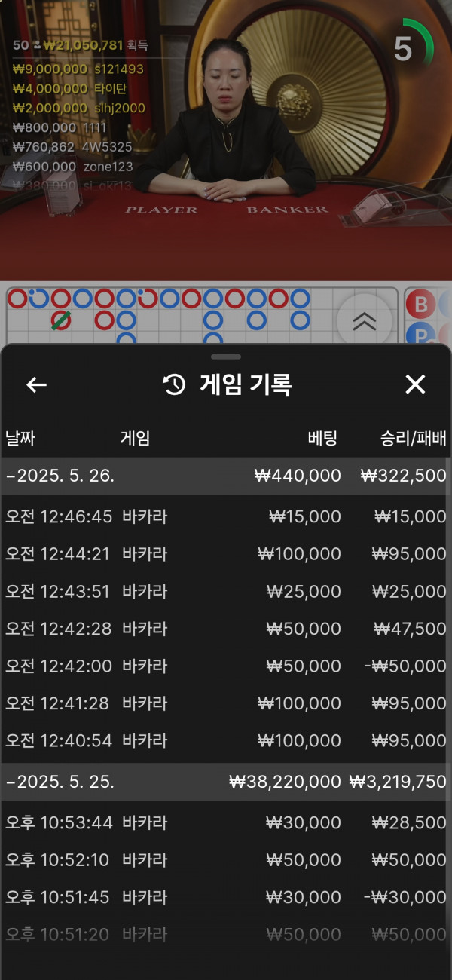
Task: Open the 오전 12:46:45 바카라 record
Action: (x=226, y=516)
